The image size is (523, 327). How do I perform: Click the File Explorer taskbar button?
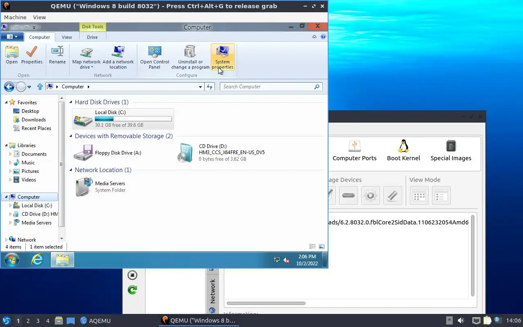(x=63, y=260)
